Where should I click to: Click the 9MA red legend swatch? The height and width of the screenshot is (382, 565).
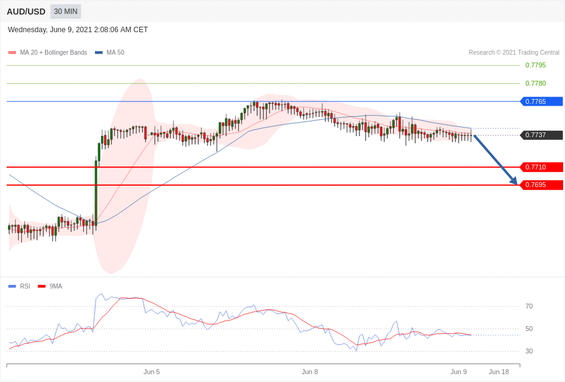coord(41,286)
